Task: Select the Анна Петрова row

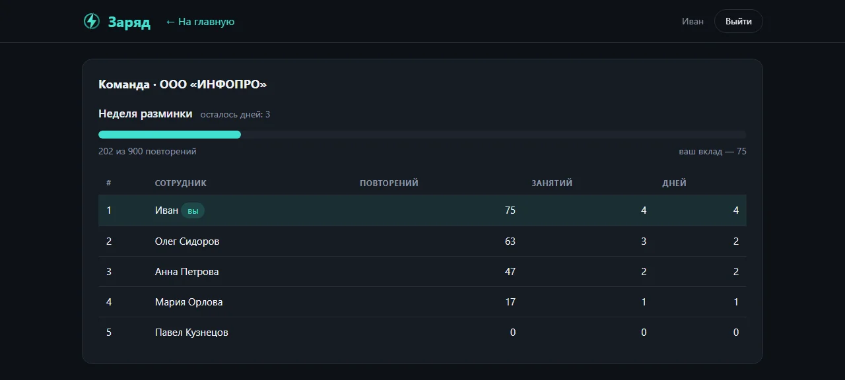Action: tap(422, 272)
